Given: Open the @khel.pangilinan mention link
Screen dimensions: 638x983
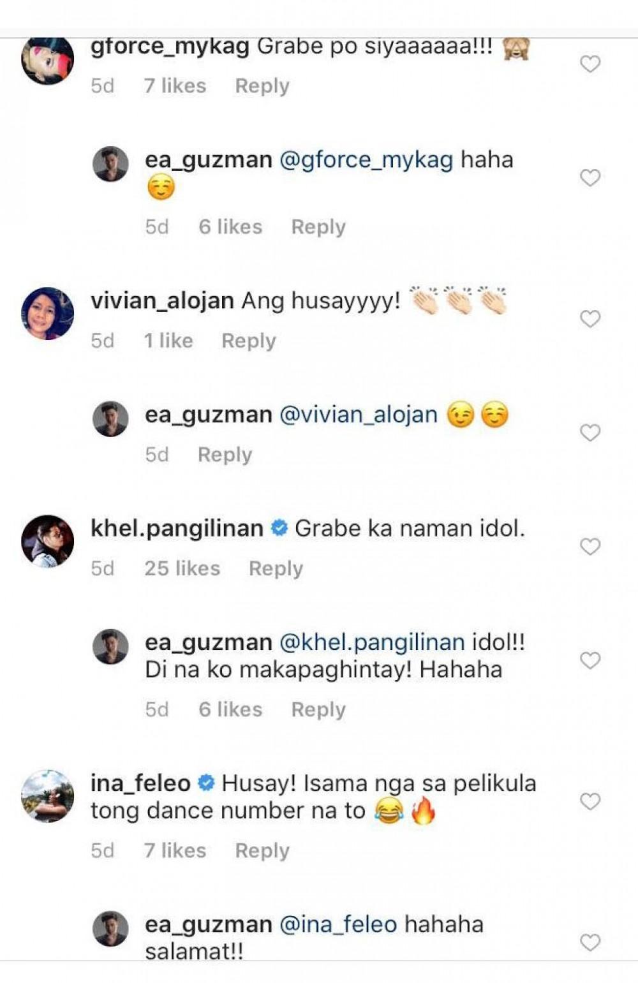Looking at the screenshot, I should pos(372,642).
